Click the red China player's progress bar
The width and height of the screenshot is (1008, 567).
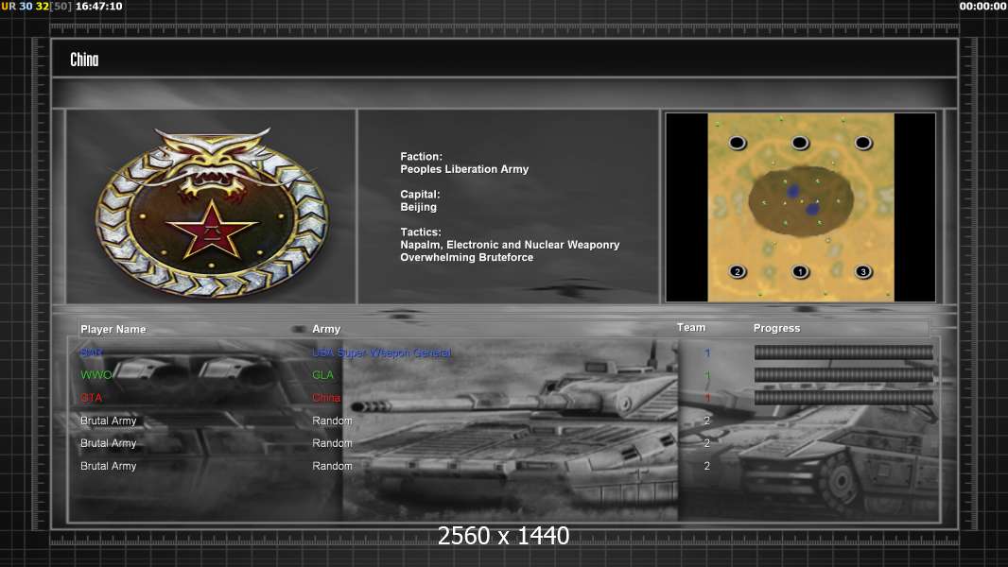[x=843, y=398]
